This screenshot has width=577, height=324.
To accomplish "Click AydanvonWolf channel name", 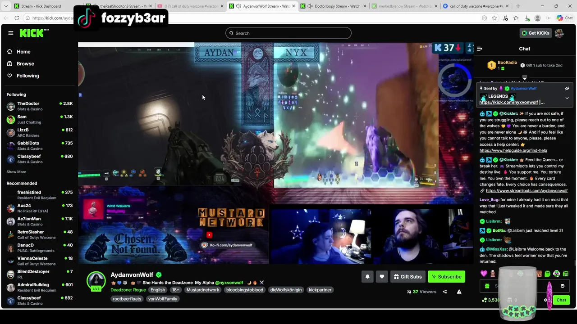I will coord(132,274).
